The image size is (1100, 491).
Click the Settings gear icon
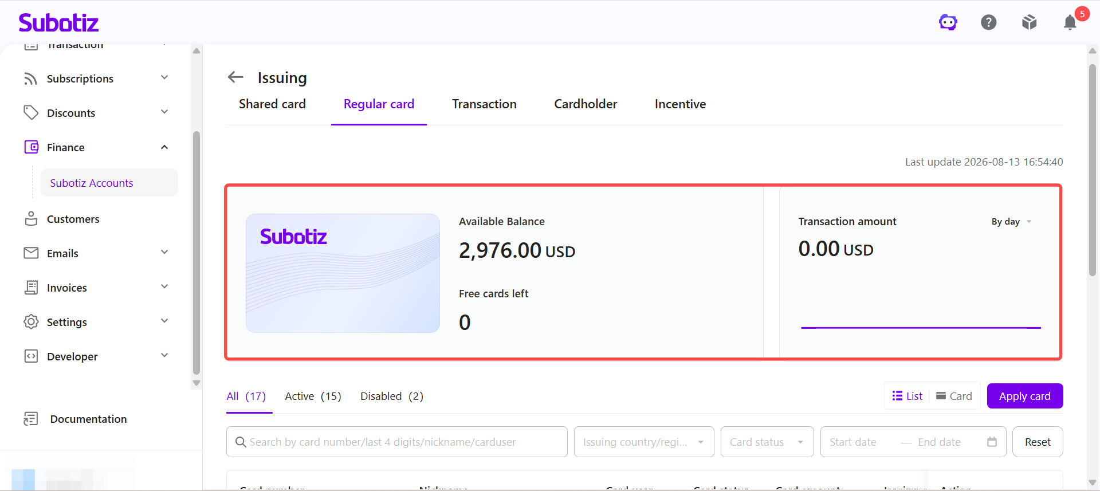[31, 322]
